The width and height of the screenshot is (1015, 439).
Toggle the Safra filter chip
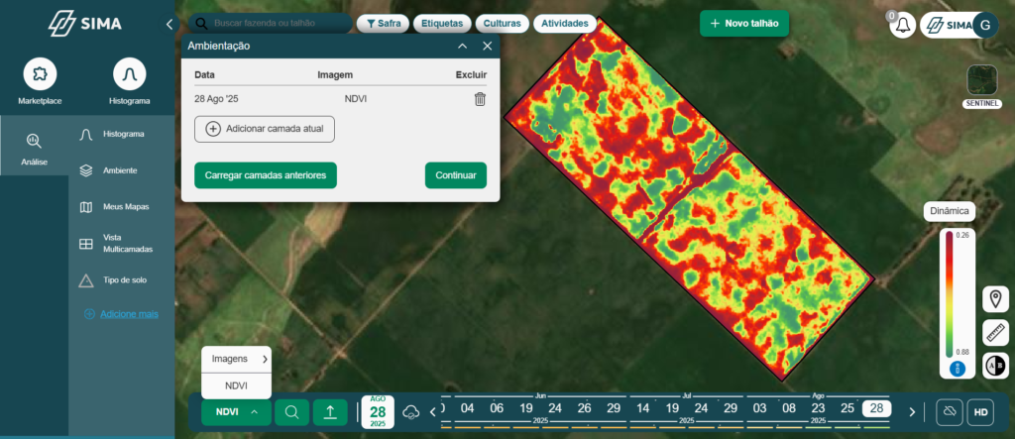click(x=382, y=23)
